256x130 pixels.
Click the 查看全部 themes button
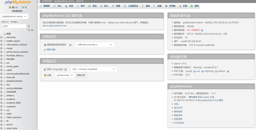coord(81,75)
